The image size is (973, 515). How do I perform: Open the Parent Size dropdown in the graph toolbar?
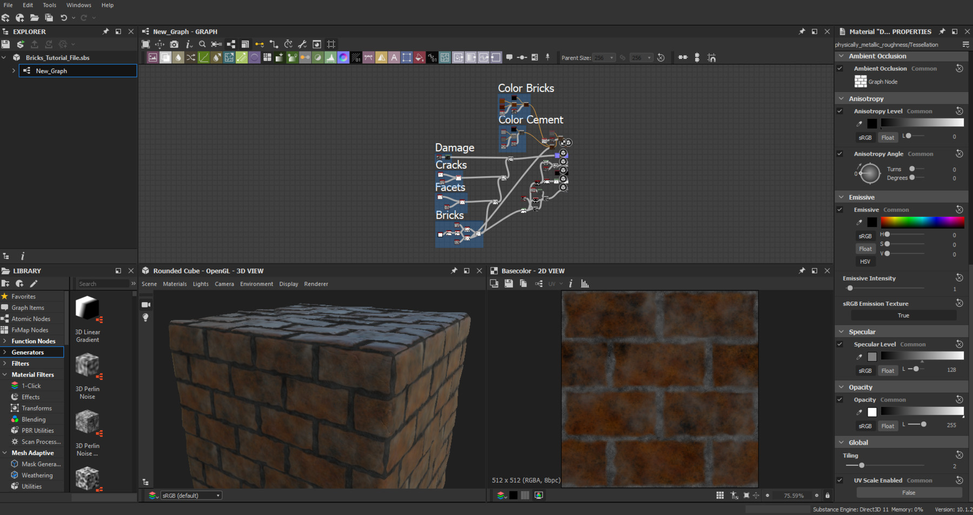[604, 57]
